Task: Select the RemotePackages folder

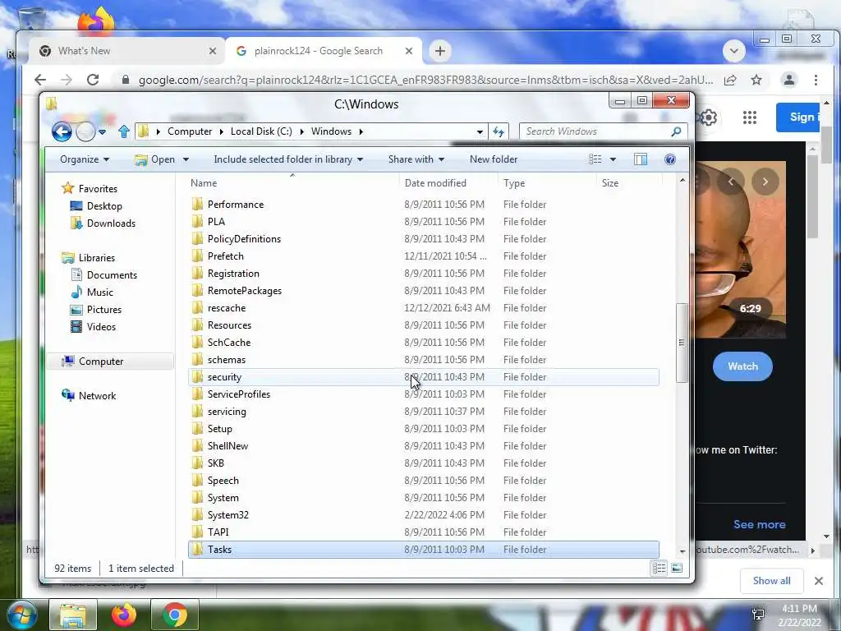Action: 245,291
